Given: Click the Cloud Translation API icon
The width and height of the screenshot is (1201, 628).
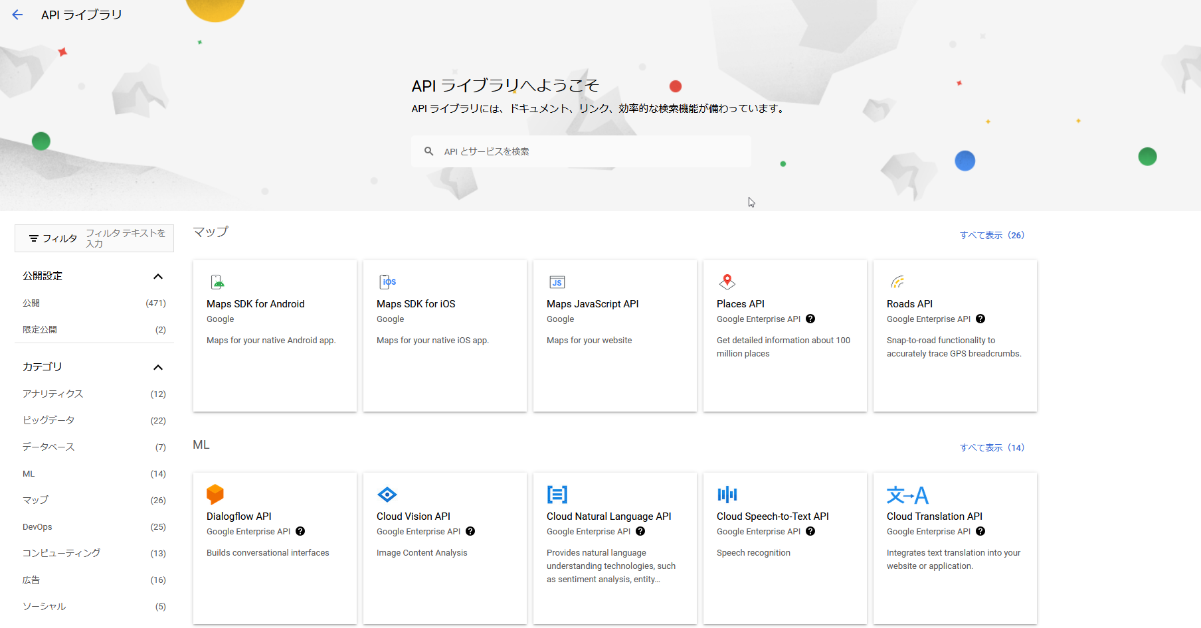Looking at the screenshot, I should click(x=907, y=495).
